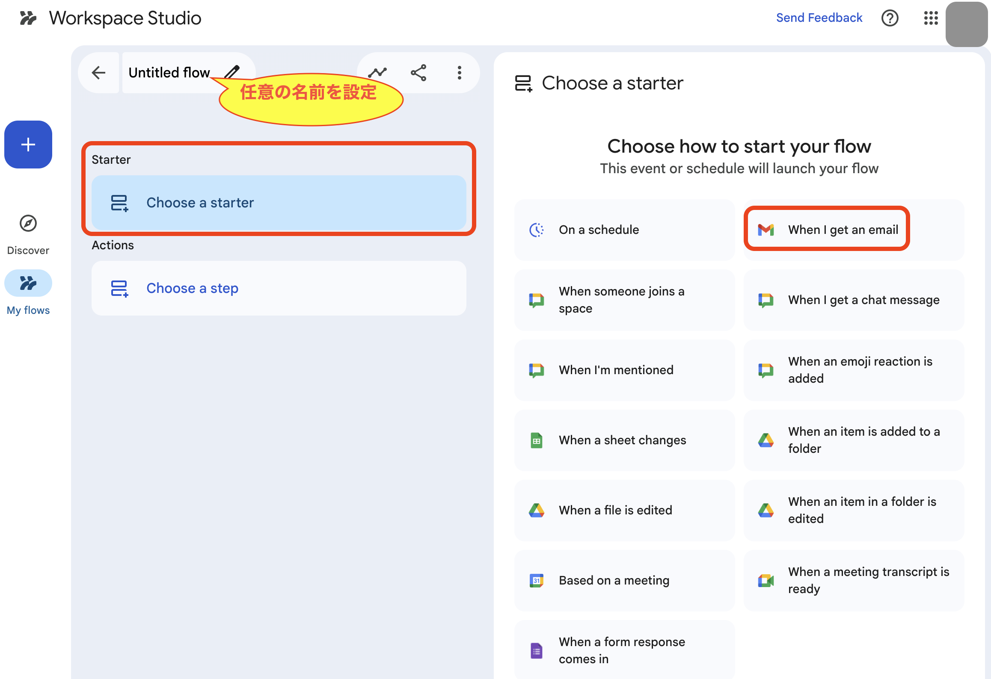This screenshot has width=991, height=679.
Task: Go back using the arrow icon
Action: click(x=98, y=73)
